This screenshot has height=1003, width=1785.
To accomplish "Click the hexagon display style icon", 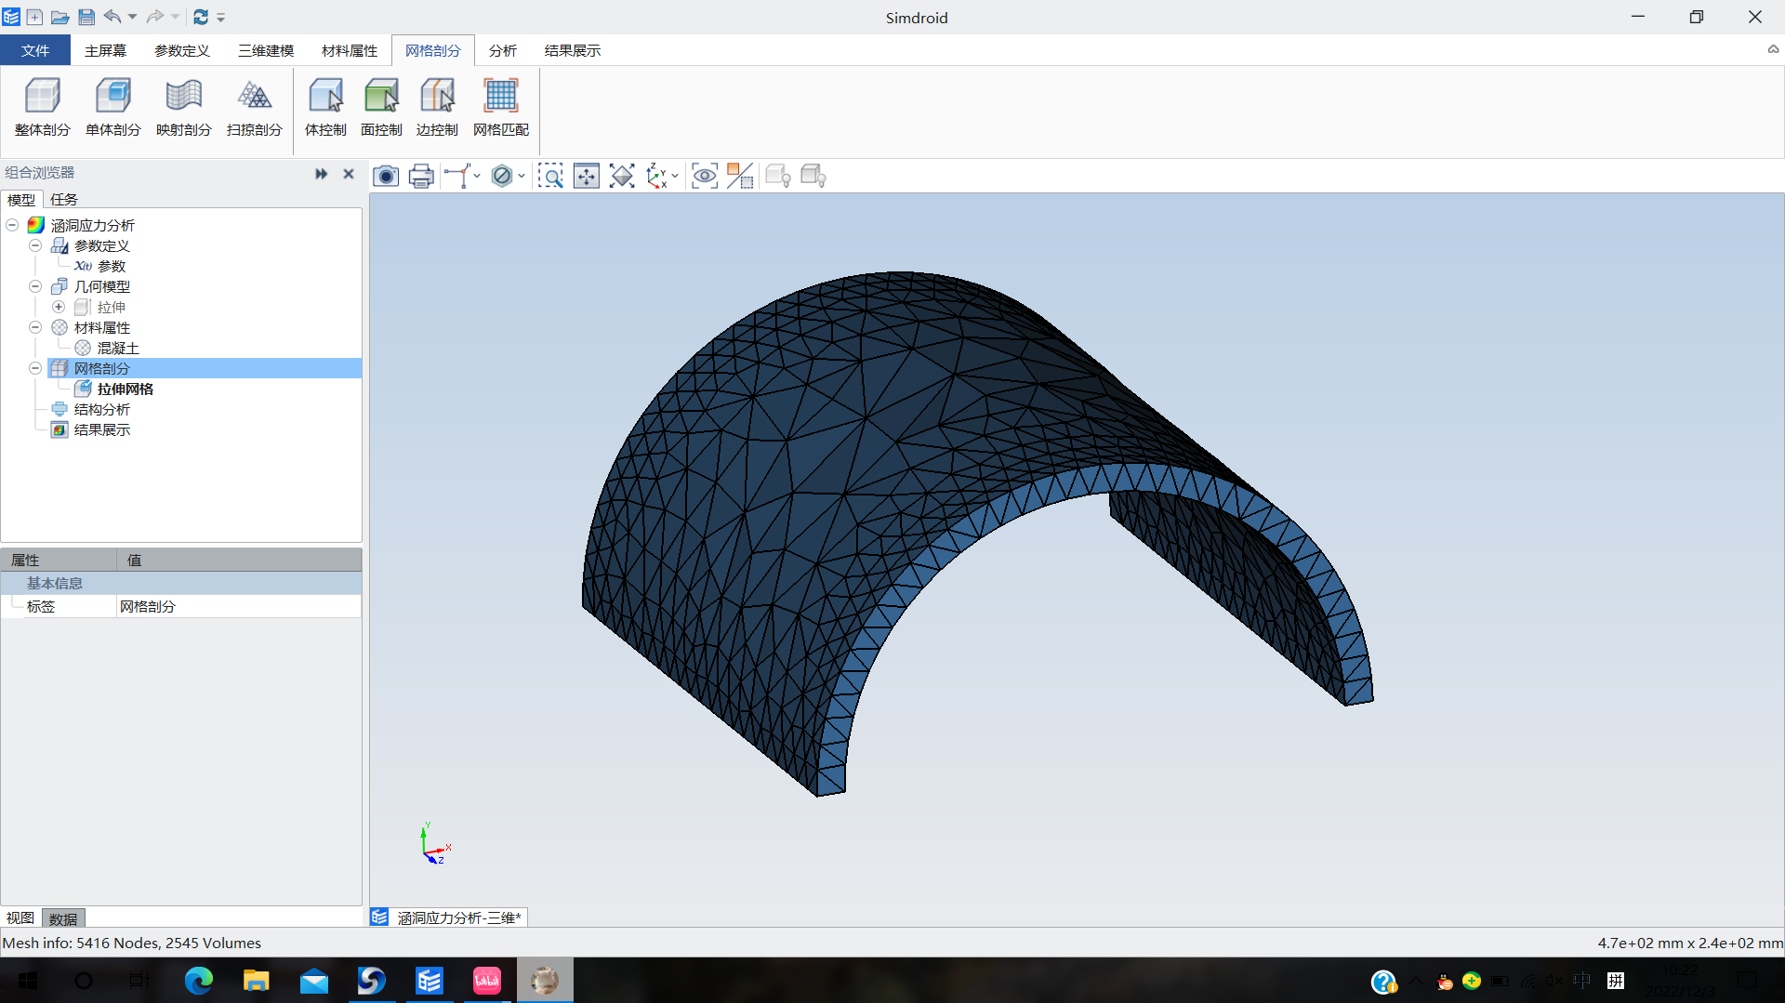I will pos(502,176).
